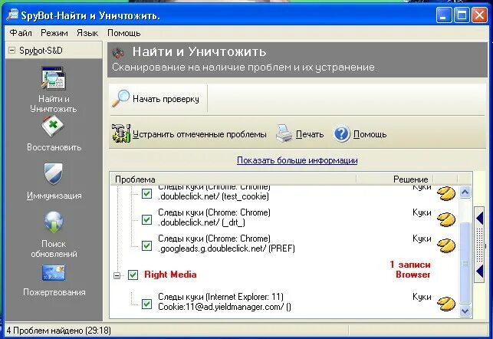493x339 pixels.
Task: Open the Иммунизация shield icon
Action: pyautogui.click(x=54, y=173)
